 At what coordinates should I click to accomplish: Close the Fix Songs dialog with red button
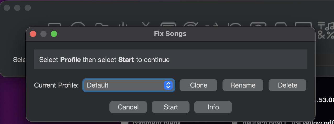(x=33, y=34)
